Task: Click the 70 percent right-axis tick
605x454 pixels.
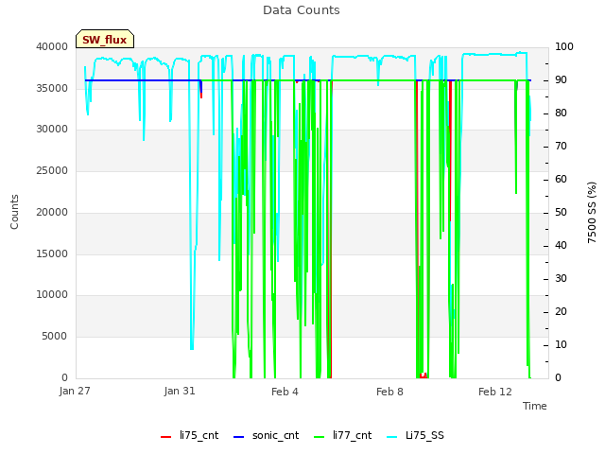Action: coord(561,147)
